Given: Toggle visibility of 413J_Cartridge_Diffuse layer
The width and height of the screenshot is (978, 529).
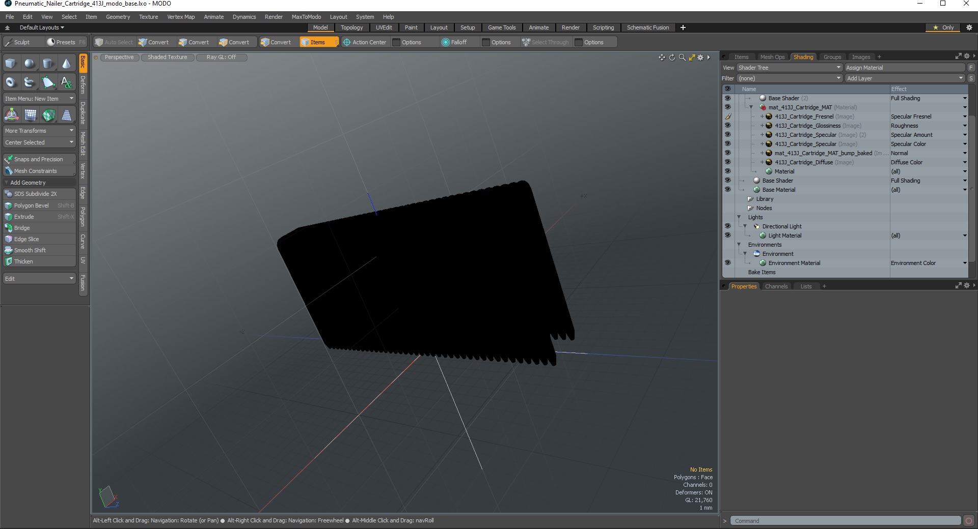Looking at the screenshot, I should [x=727, y=162].
